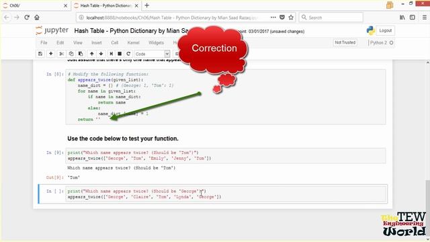Click the Jupyter logo
The image size is (430, 242).
coord(52,30)
